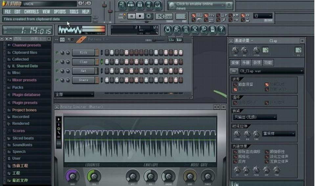Open the mixer view button
The height and width of the screenshot is (186, 315).
pos(158,5)
